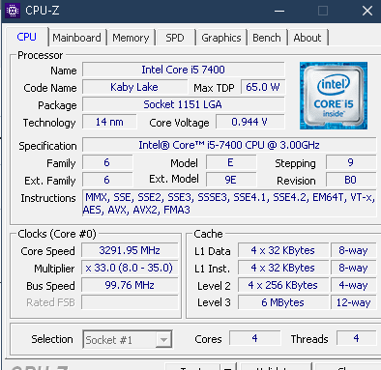Click the Technology value 14 nm

[x=109, y=122]
